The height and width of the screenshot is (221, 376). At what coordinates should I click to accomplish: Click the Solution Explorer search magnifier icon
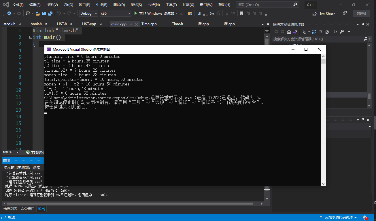[x=365, y=39]
